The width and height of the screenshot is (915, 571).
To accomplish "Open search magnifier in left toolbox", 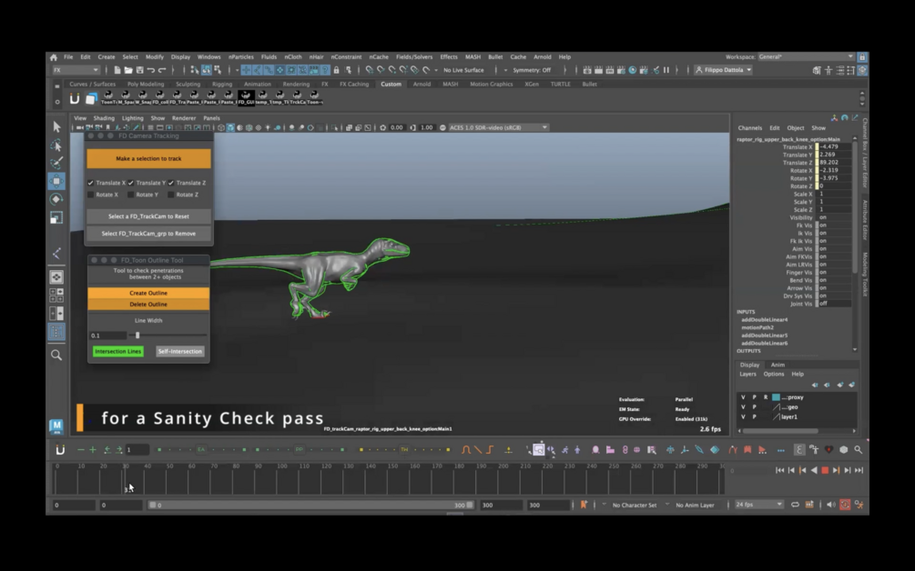I will tap(56, 355).
